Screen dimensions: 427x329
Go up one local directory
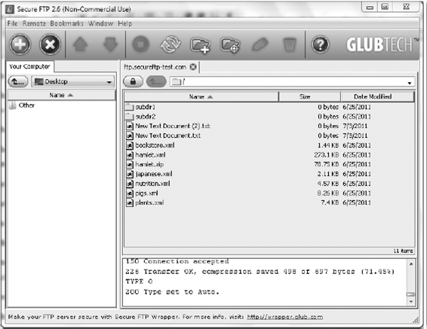click(18, 81)
